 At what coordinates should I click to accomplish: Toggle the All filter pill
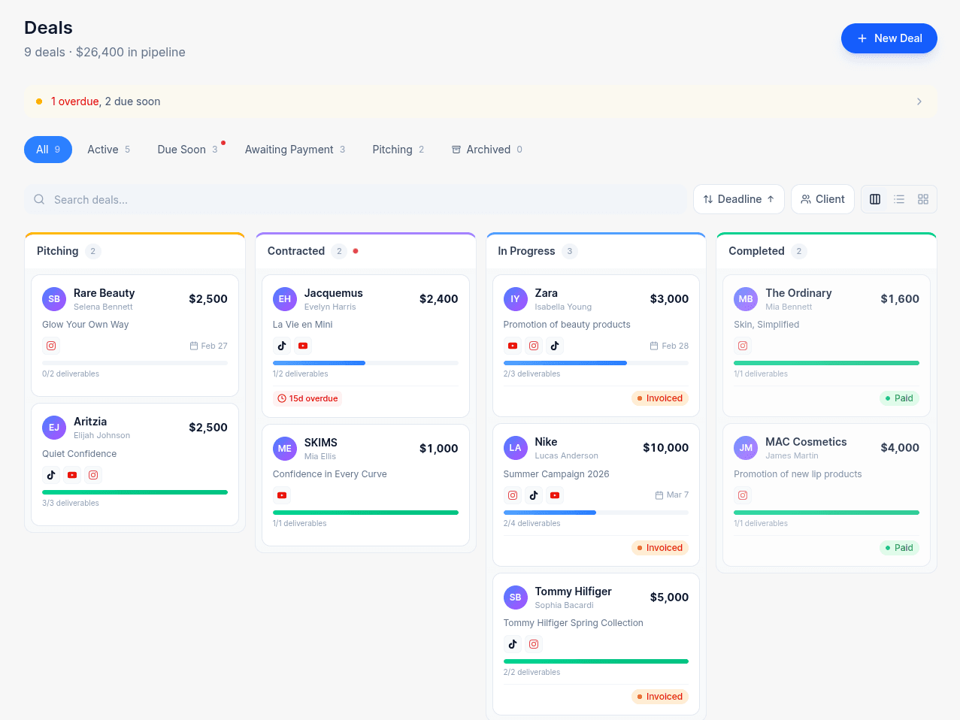[x=47, y=150]
